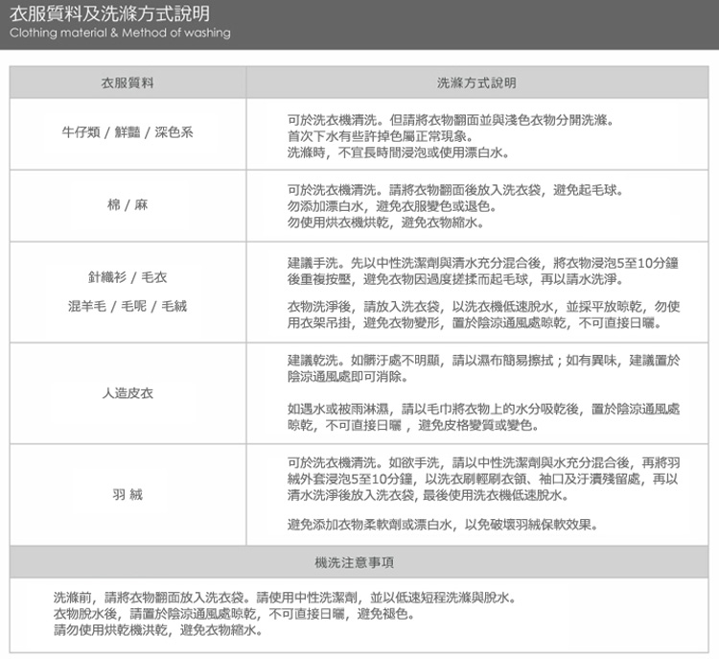Screen dimensions: 719x659
Task: Click the line starting 衣物脫水後，請置於陰涼通風處
Action: (234, 614)
